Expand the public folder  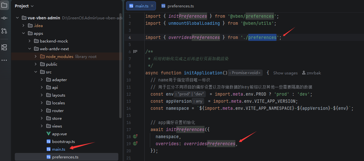(x=35, y=64)
